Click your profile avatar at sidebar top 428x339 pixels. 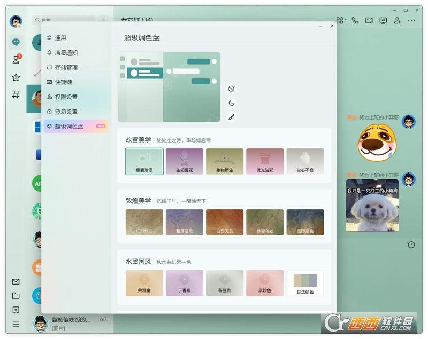[x=16, y=21]
